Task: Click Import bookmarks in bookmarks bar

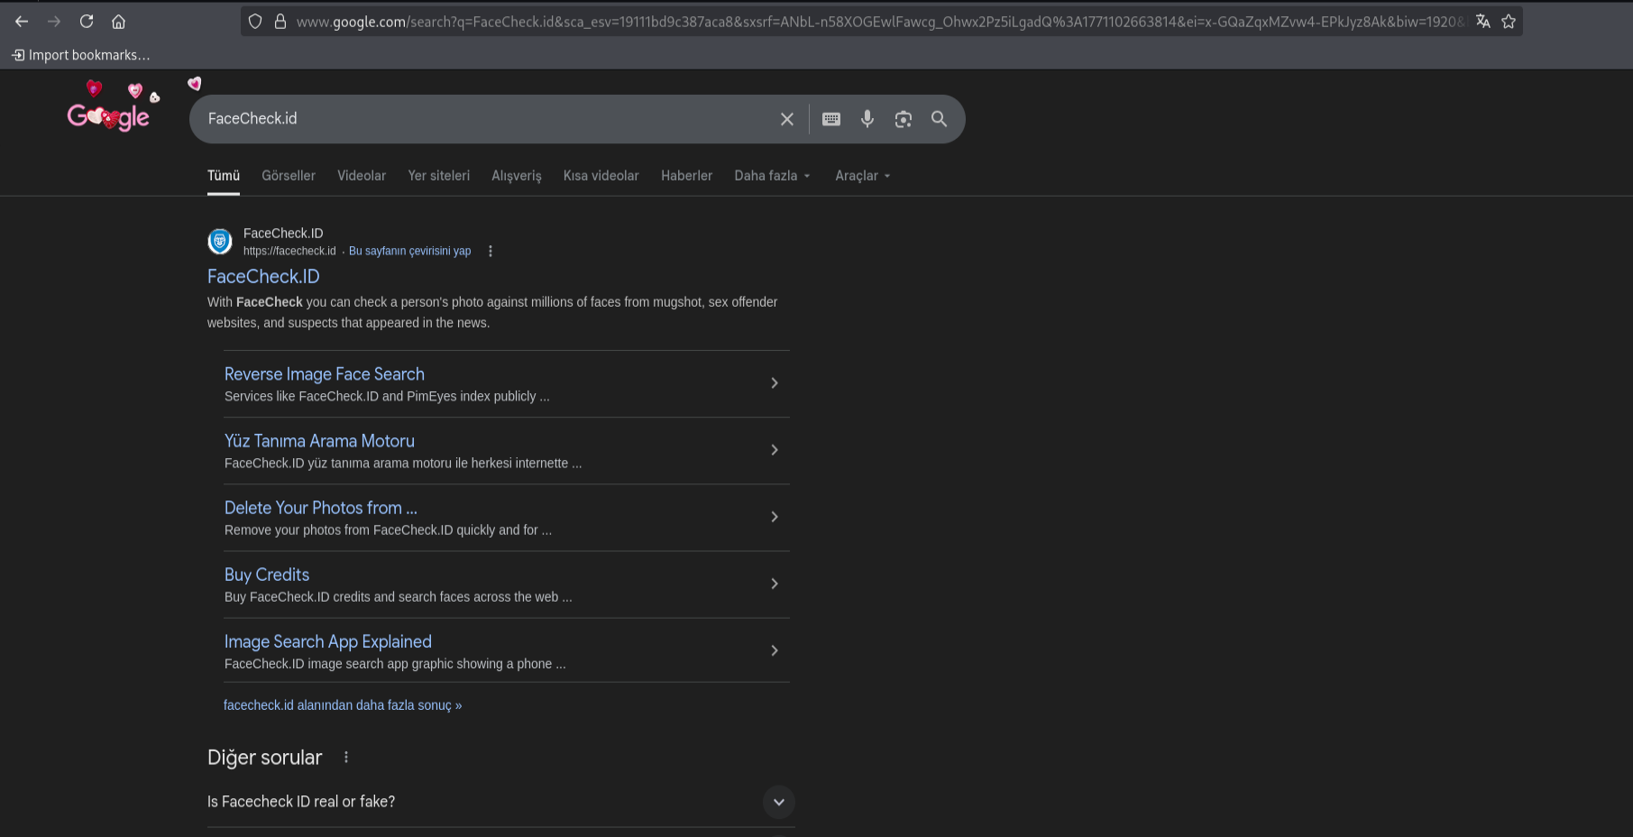Action: click(81, 55)
